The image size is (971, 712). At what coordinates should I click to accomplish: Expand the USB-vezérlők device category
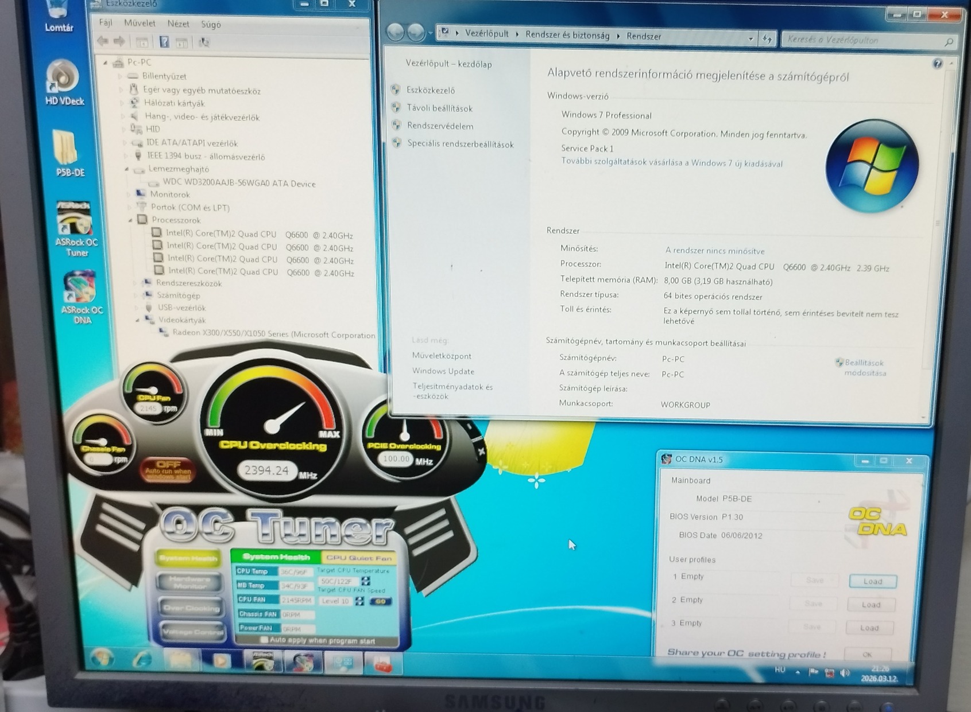point(137,308)
